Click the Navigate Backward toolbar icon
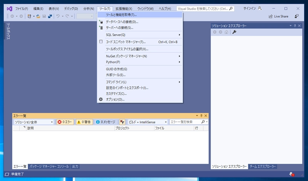Screen dimensions: 308x181 click(x=12, y=16)
